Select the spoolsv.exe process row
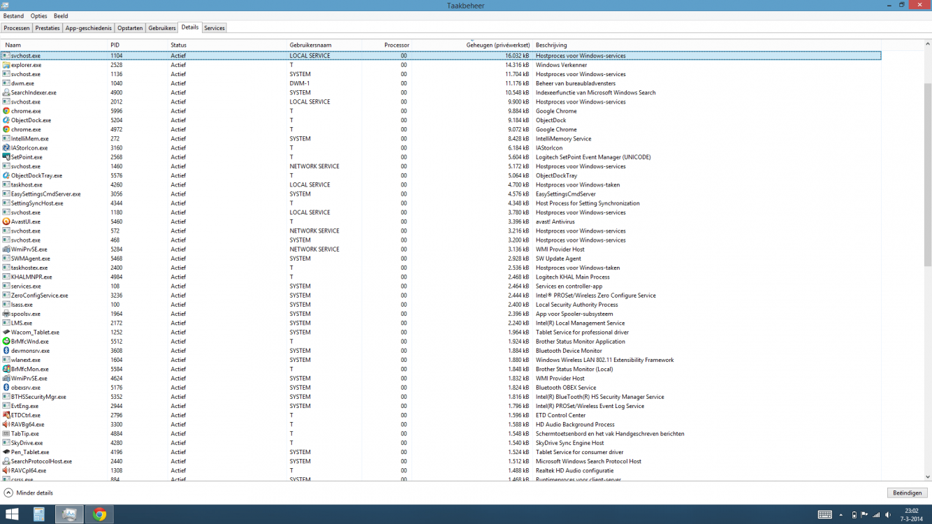 coord(441,314)
